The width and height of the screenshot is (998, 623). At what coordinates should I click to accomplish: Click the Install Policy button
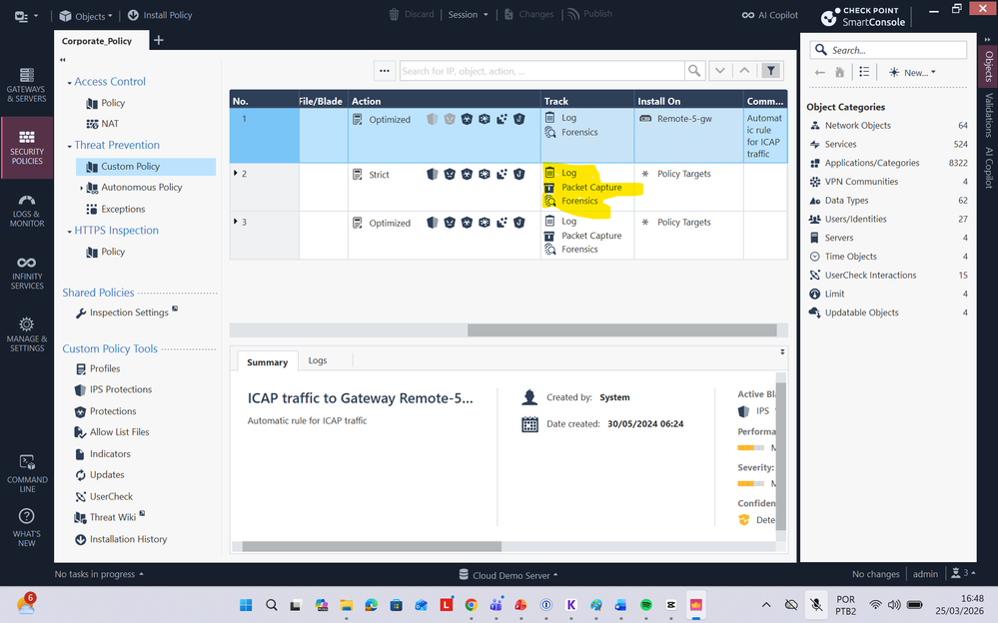160,15
